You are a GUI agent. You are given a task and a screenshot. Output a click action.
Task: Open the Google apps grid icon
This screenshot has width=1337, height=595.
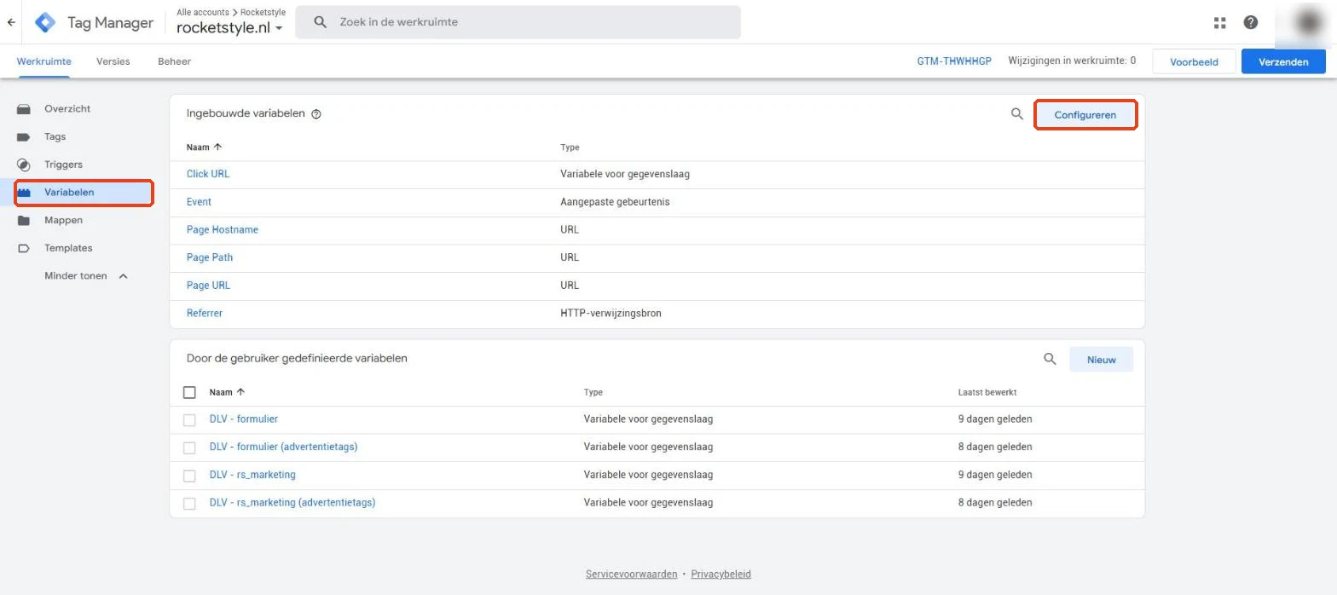1219,23
